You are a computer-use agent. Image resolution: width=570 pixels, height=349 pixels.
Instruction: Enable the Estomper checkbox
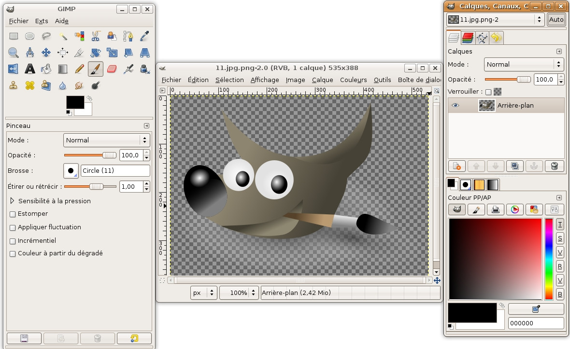point(12,214)
